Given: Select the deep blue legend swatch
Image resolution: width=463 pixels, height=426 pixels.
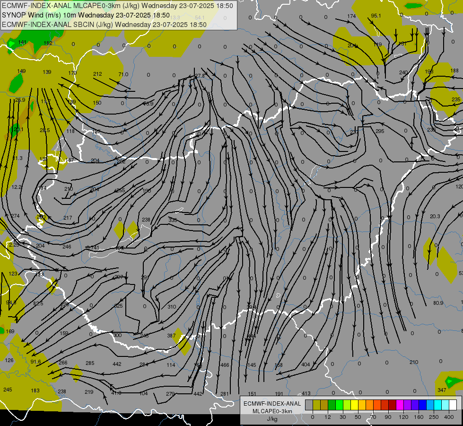Looking at the screenshot, I should pos(422,405).
